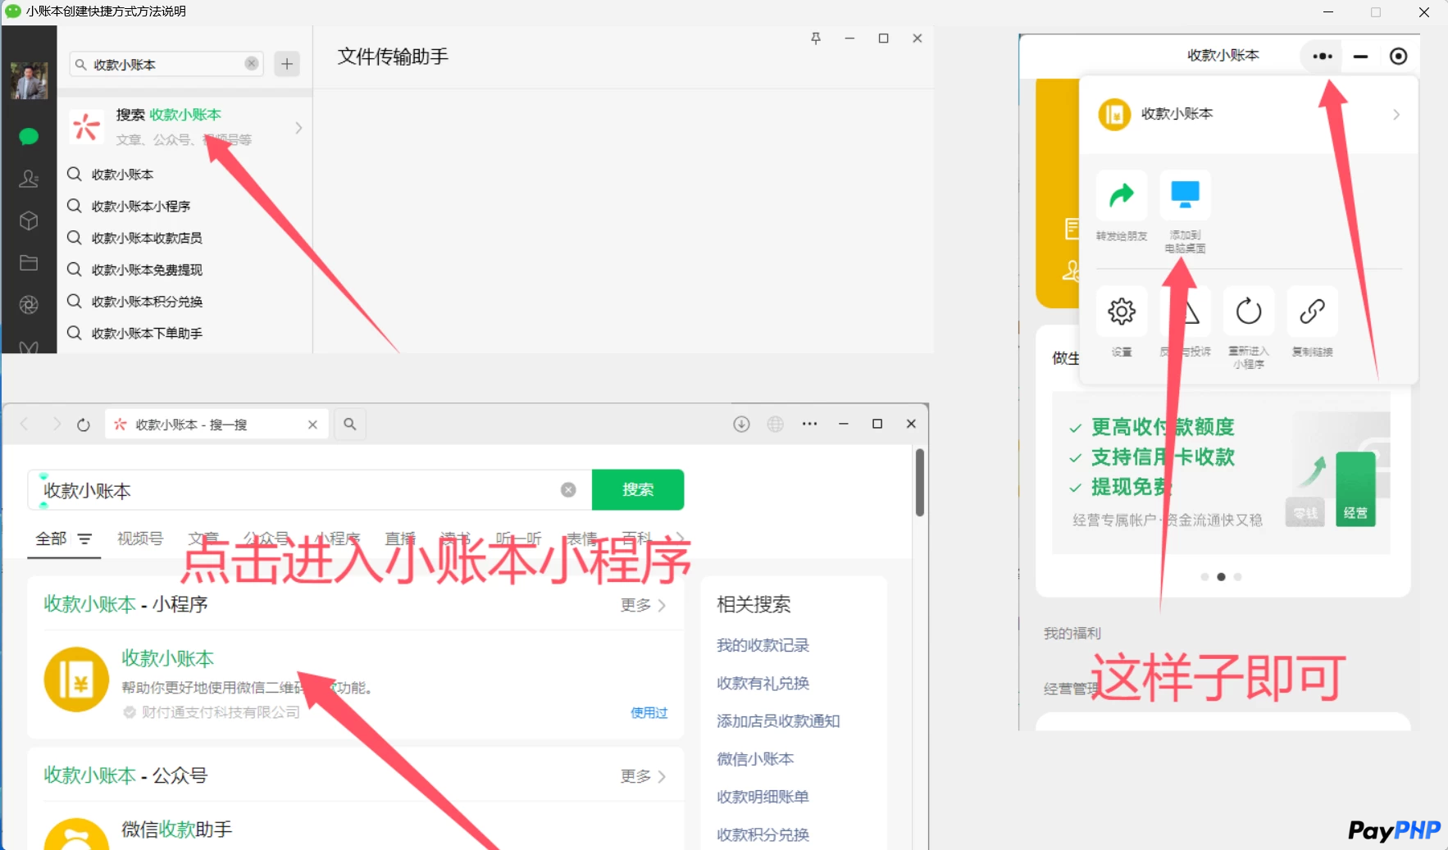Select suggestion 收款小账本免费提现
1448x850 pixels.
click(185, 270)
